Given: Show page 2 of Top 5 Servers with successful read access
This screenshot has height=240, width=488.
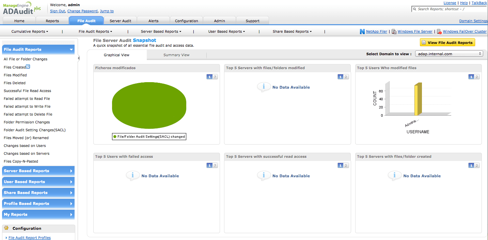Looking at the screenshot, I should point(346,165).
